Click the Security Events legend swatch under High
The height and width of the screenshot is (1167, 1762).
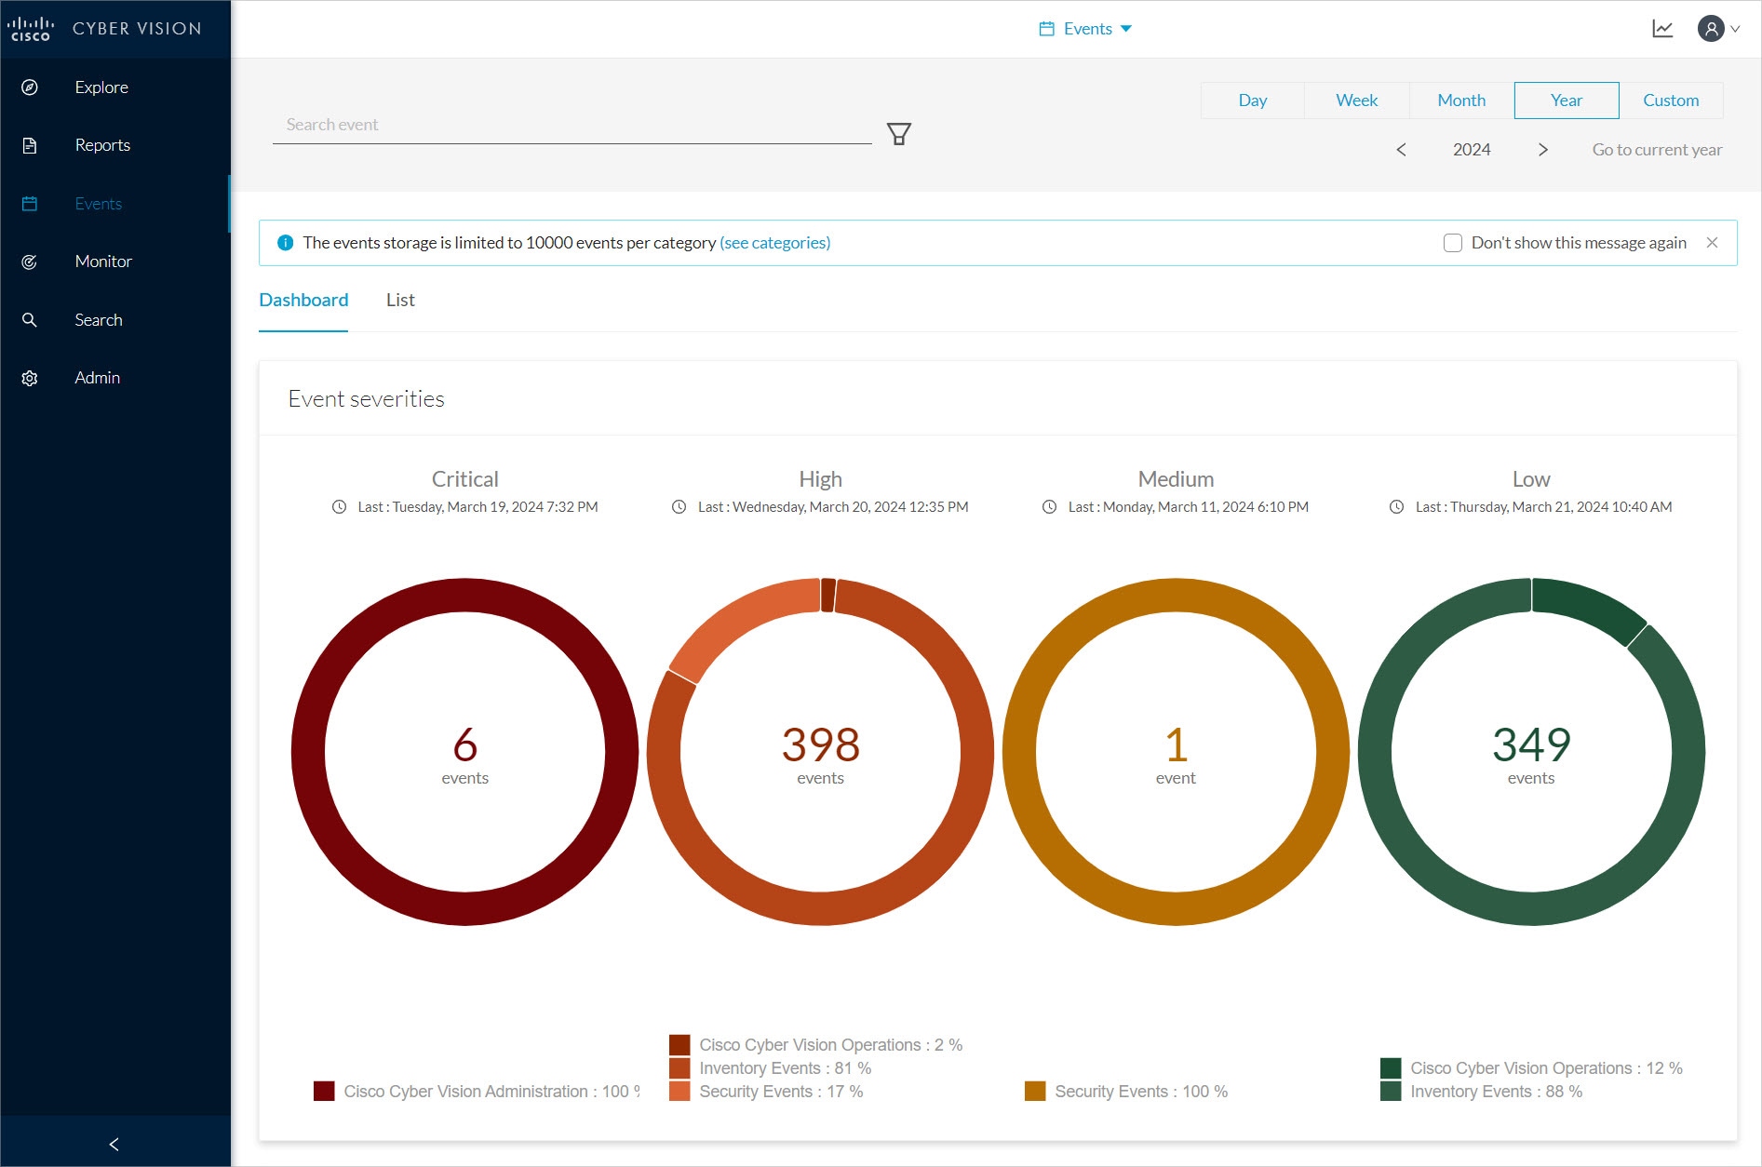point(679,1092)
